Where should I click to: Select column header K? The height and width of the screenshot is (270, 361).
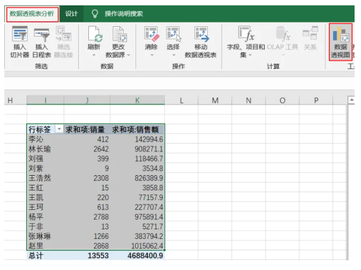(138, 100)
